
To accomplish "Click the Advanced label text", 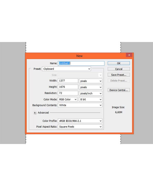I will coord(43,112).
